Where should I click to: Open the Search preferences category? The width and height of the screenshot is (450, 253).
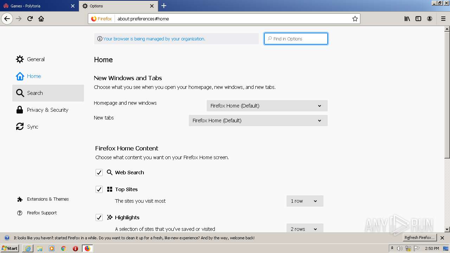(x=48, y=93)
